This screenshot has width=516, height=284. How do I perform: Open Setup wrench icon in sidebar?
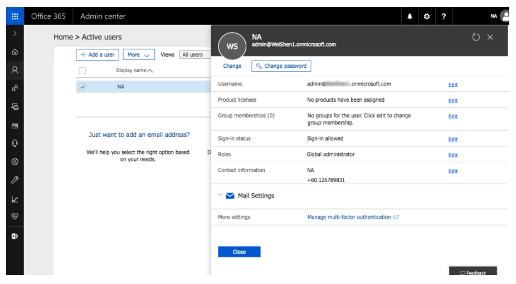(x=15, y=180)
